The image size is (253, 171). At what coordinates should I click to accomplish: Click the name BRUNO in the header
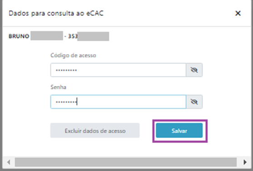(19, 36)
